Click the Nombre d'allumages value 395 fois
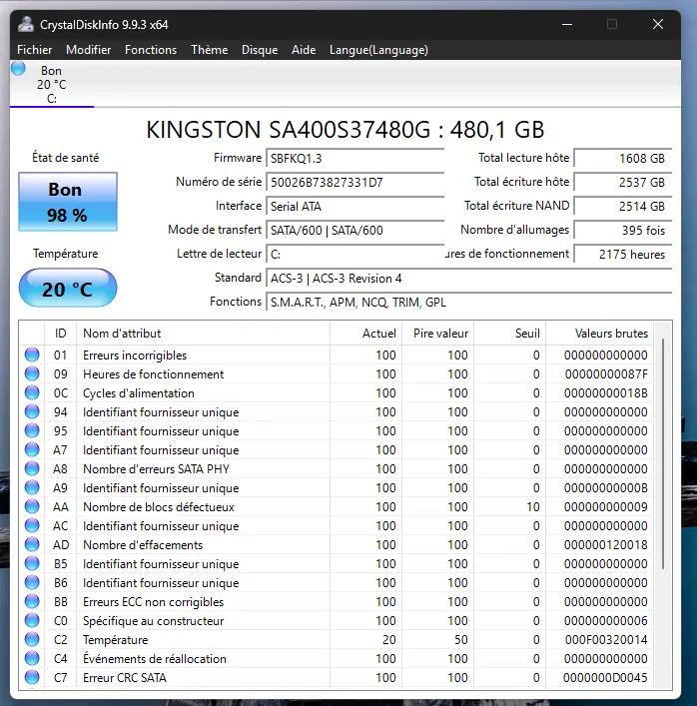 coord(623,230)
